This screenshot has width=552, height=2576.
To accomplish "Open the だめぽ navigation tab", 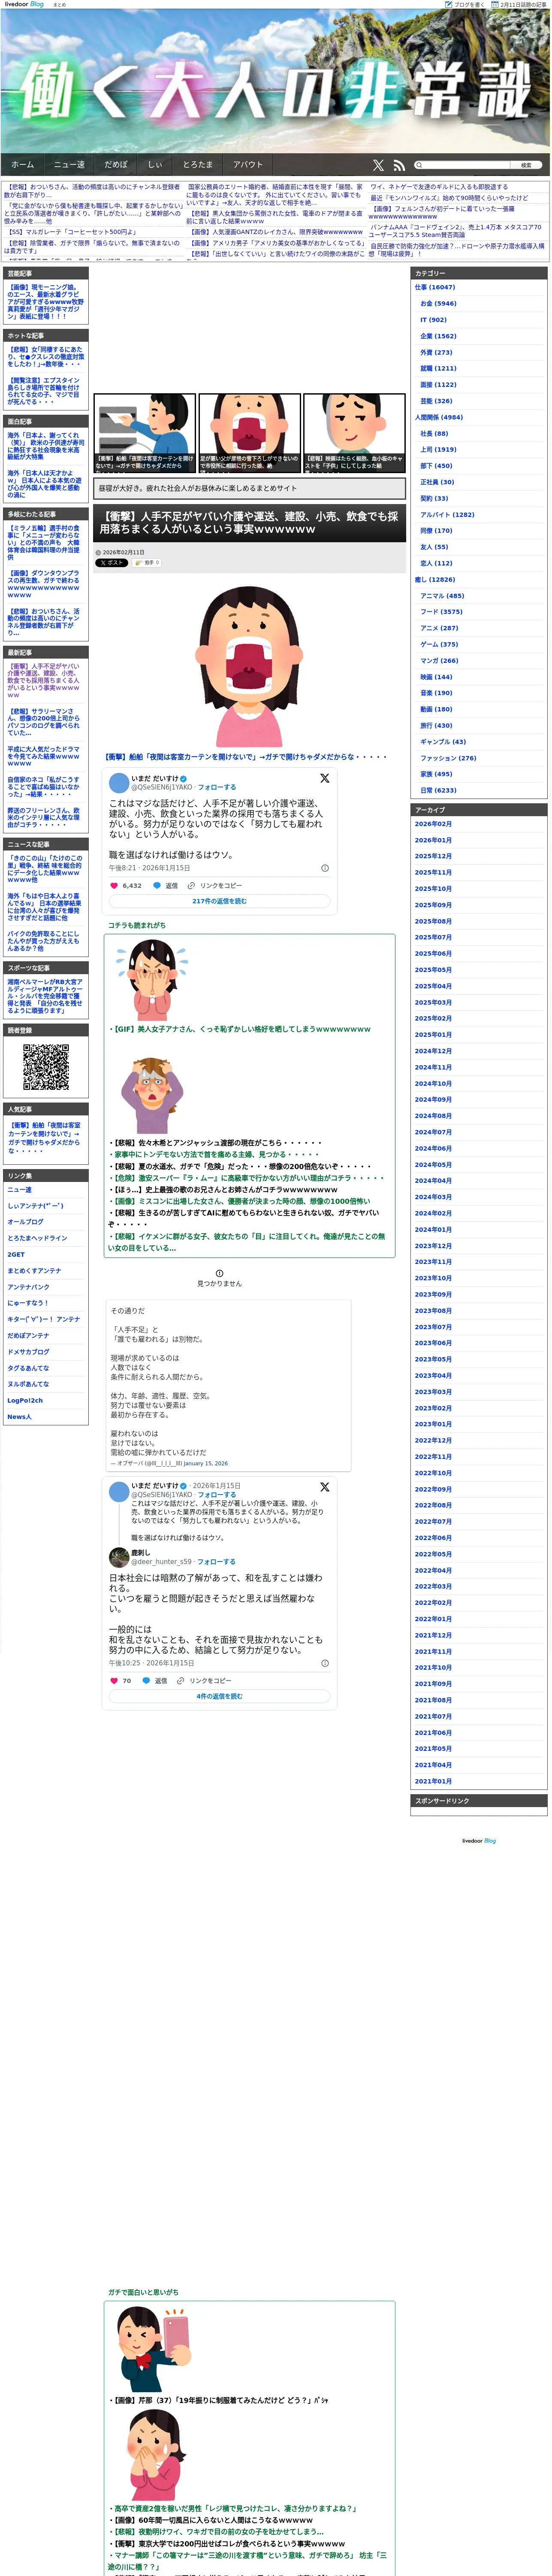I will pyautogui.click(x=116, y=165).
